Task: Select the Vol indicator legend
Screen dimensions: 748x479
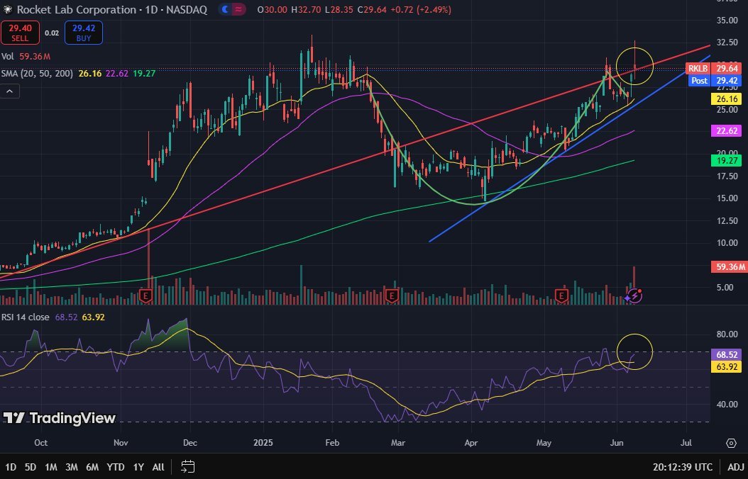Action: click(7, 56)
